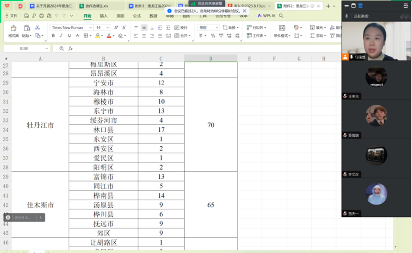Click the Cut scissors icon
The width and height of the screenshot is (412, 253).
[x=37, y=27]
